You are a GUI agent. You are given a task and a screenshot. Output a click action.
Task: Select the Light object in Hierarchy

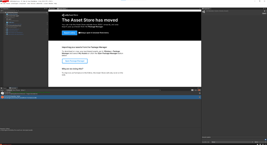(10, 19)
